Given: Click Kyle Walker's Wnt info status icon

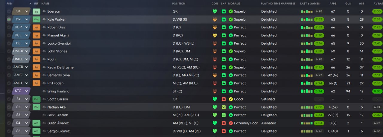Looking at the screenshot, I should (37, 19).
